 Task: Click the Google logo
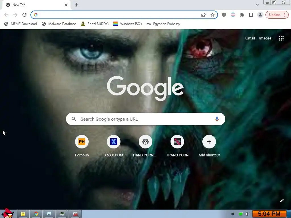(145, 89)
